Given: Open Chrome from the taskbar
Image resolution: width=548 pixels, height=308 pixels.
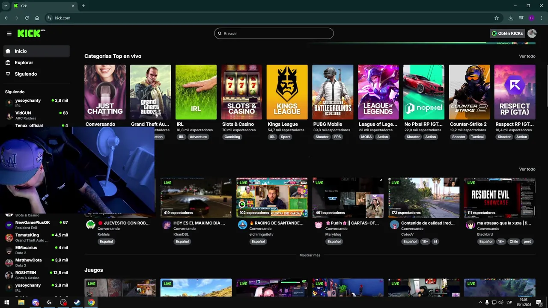Looking at the screenshot, I should (x=91, y=302).
